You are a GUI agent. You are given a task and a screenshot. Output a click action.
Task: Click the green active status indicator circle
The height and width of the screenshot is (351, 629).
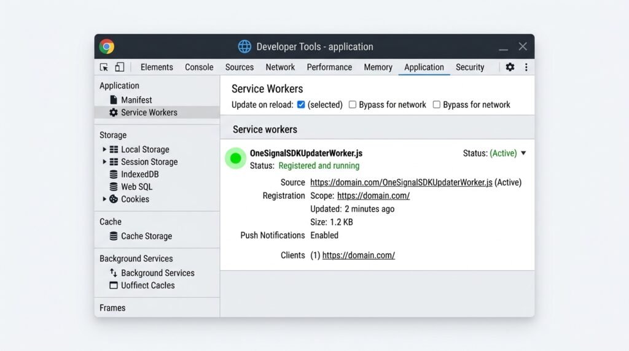tap(235, 158)
